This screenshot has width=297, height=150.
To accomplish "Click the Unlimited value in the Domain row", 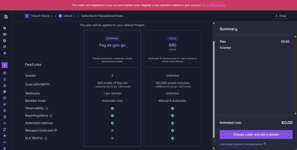I will 172,76.
